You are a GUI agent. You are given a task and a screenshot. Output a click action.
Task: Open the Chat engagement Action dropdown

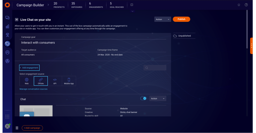[x=158, y=99]
